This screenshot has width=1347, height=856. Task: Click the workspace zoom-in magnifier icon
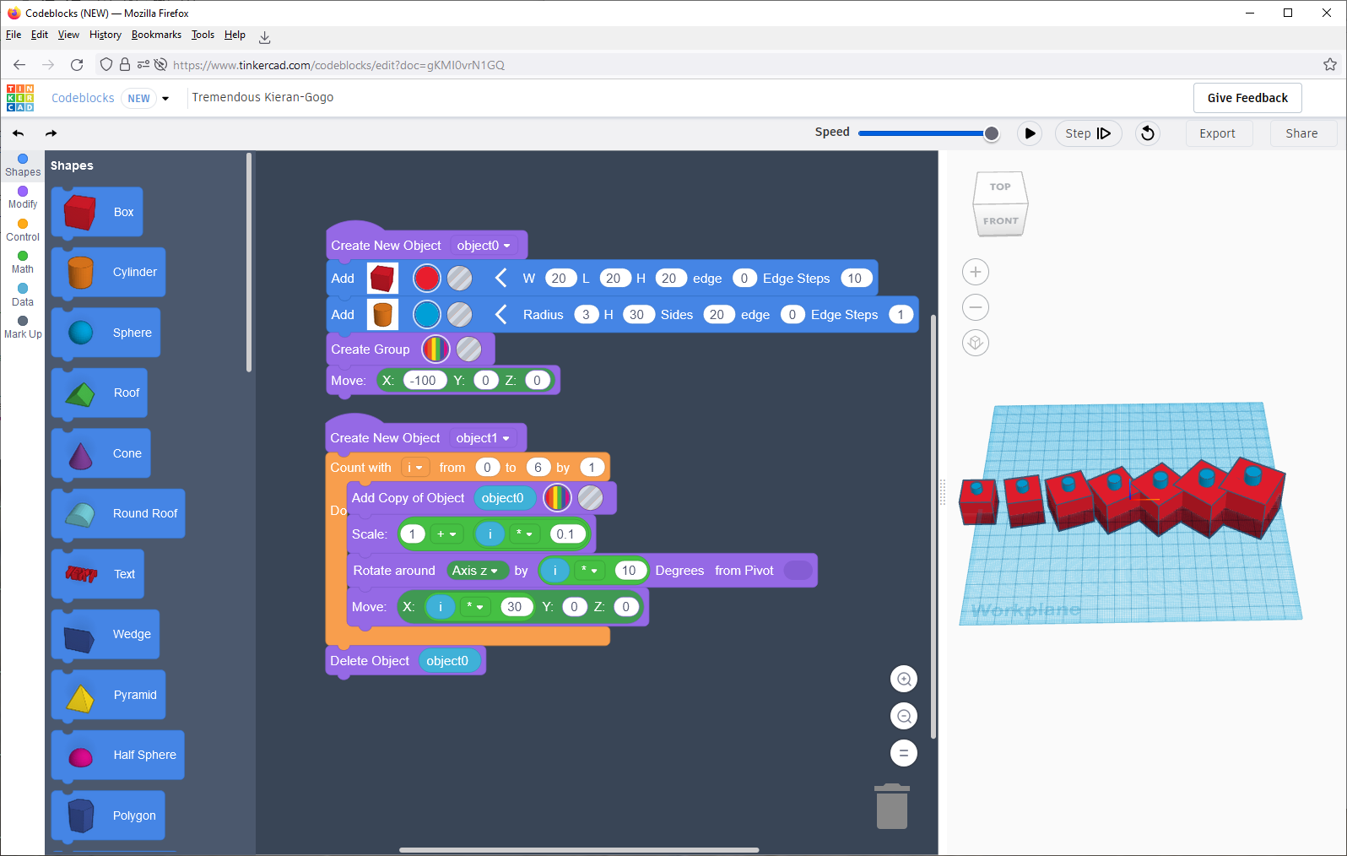pos(903,679)
